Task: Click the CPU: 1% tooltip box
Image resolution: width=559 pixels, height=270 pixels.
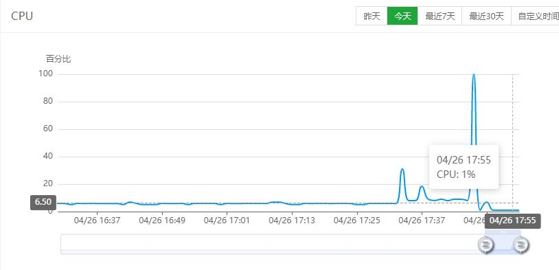Action: (464, 167)
